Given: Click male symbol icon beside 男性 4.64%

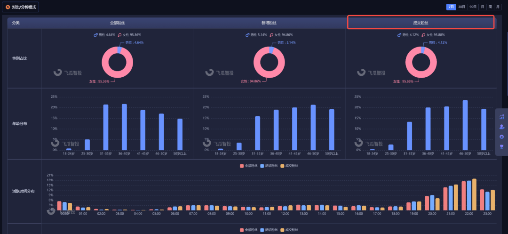Looking at the screenshot, I should pyautogui.click(x=95, y=35).
